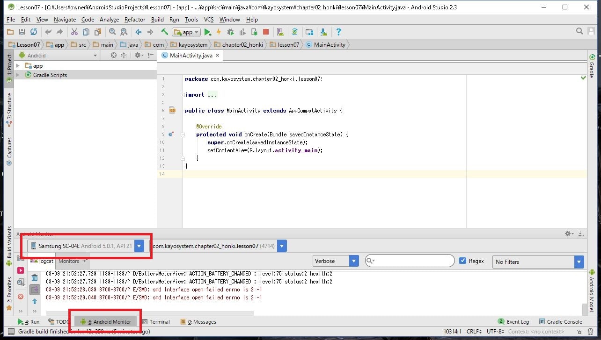The height and width of the screenshot is (340, 601).
Task: Click the logcat horizontal scrollbar
Action: (x=150, y=313)
